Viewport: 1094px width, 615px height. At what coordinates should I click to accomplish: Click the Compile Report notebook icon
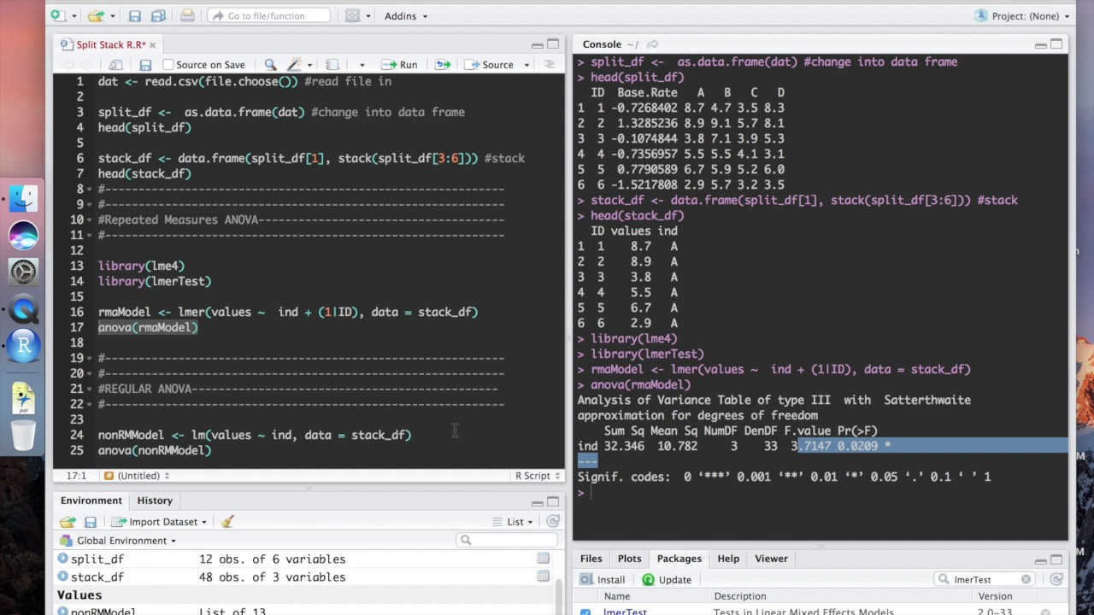(332, 65)
